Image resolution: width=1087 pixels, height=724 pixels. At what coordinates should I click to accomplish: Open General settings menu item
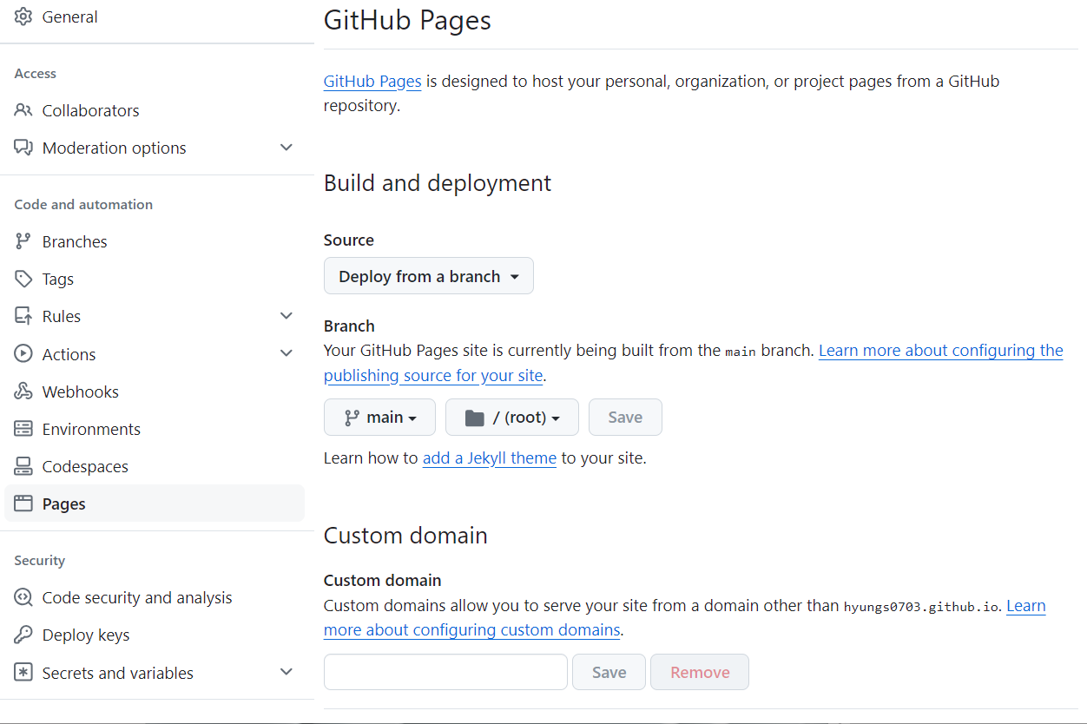(x=155, y=16)
